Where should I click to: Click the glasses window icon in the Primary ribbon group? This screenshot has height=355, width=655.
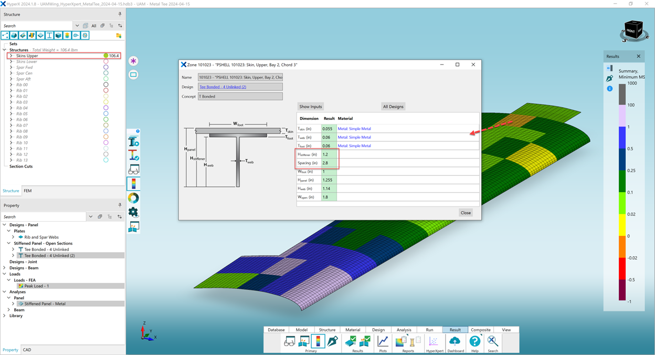pyautogui.click(x=289, y=342)
